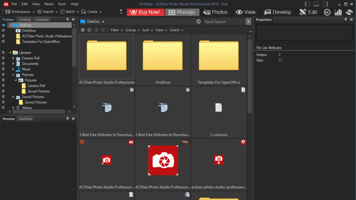Open the View menu
Viewport: 356px width, 200px height.
coord(36,4)
